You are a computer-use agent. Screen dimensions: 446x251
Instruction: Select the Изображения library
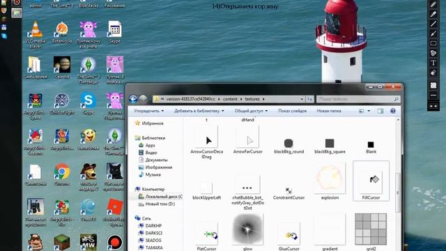(155, 167)
